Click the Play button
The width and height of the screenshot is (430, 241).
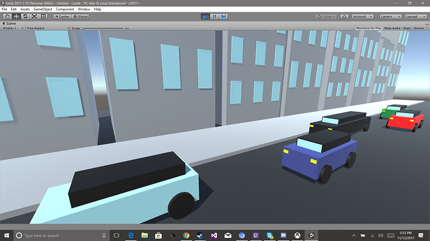click(x=205, y=17)
